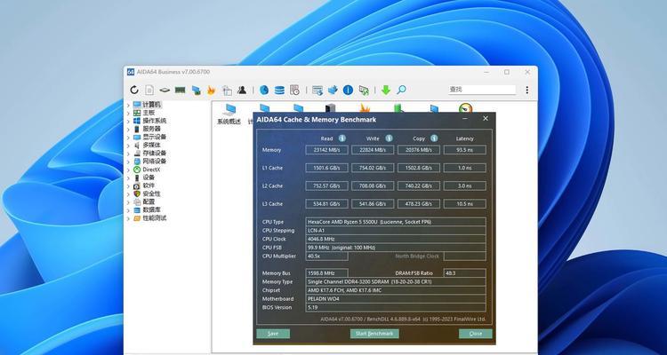Click the magnifying glass toolbar icon
Image resolution: width=667 pixels, height=355 pixels.
pyautogui.click(x=401, y=90)
